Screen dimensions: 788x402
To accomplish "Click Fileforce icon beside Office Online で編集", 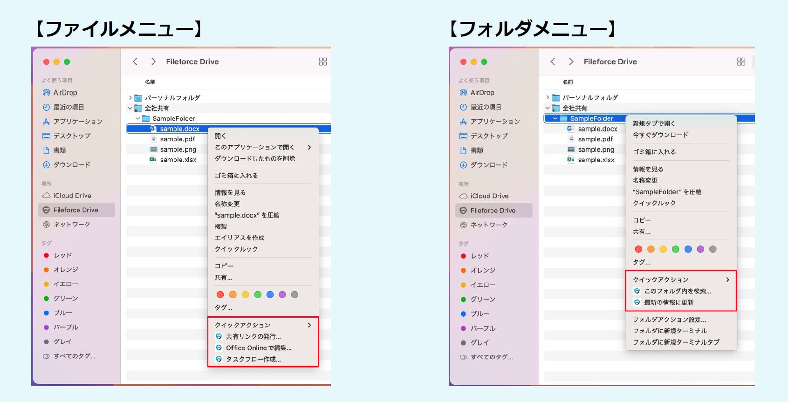I will click(x=219, y=348).
